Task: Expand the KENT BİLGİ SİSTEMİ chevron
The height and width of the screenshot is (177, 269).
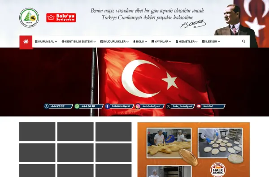Action: (x=95, y=42)
